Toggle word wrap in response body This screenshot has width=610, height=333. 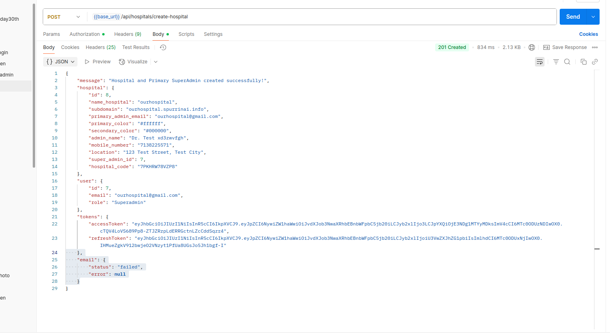point(540,62)
